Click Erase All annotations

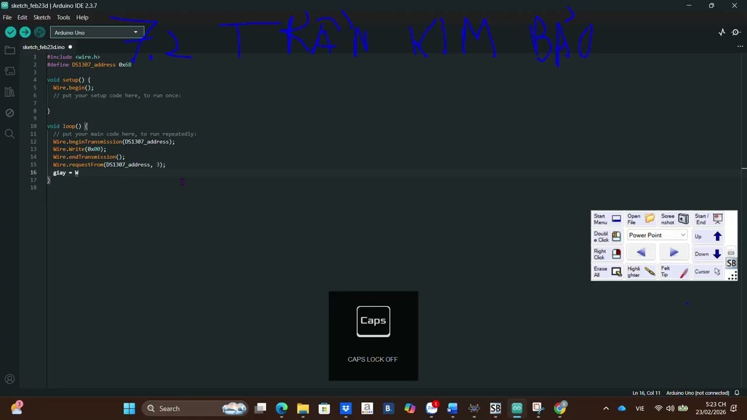(608, 272)
